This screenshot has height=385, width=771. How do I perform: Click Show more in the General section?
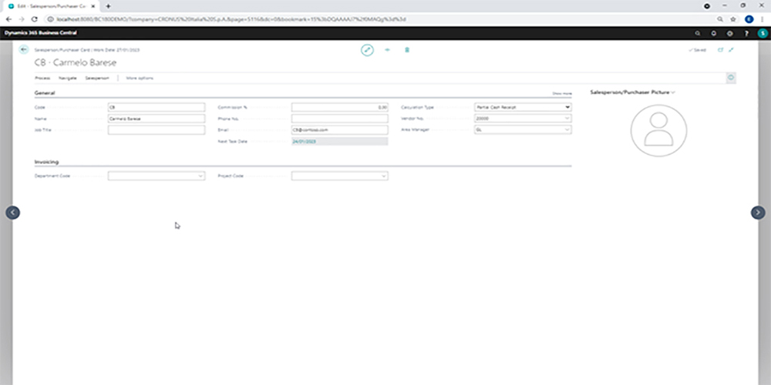[561, 92]
